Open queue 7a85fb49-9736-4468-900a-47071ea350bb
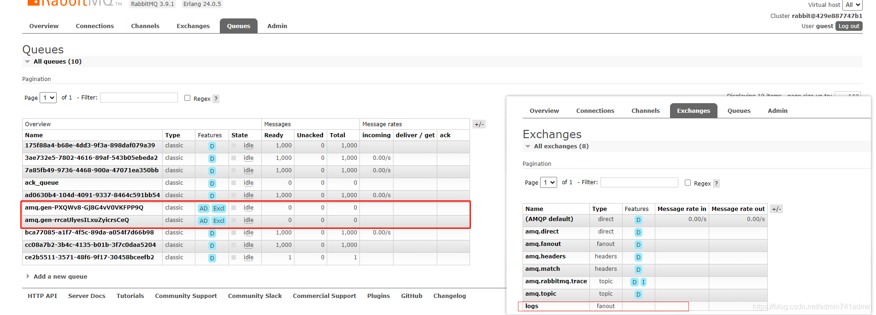 pyautogui.click(x=92, y=170)
